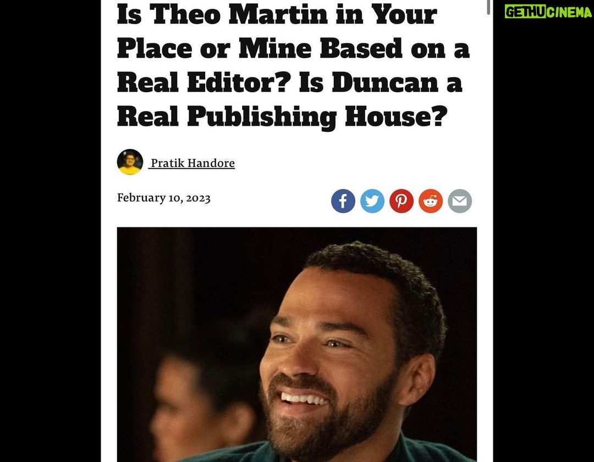594x462 pixels.
Task: Open the author's round avatar picture
Action: [130, 162]
